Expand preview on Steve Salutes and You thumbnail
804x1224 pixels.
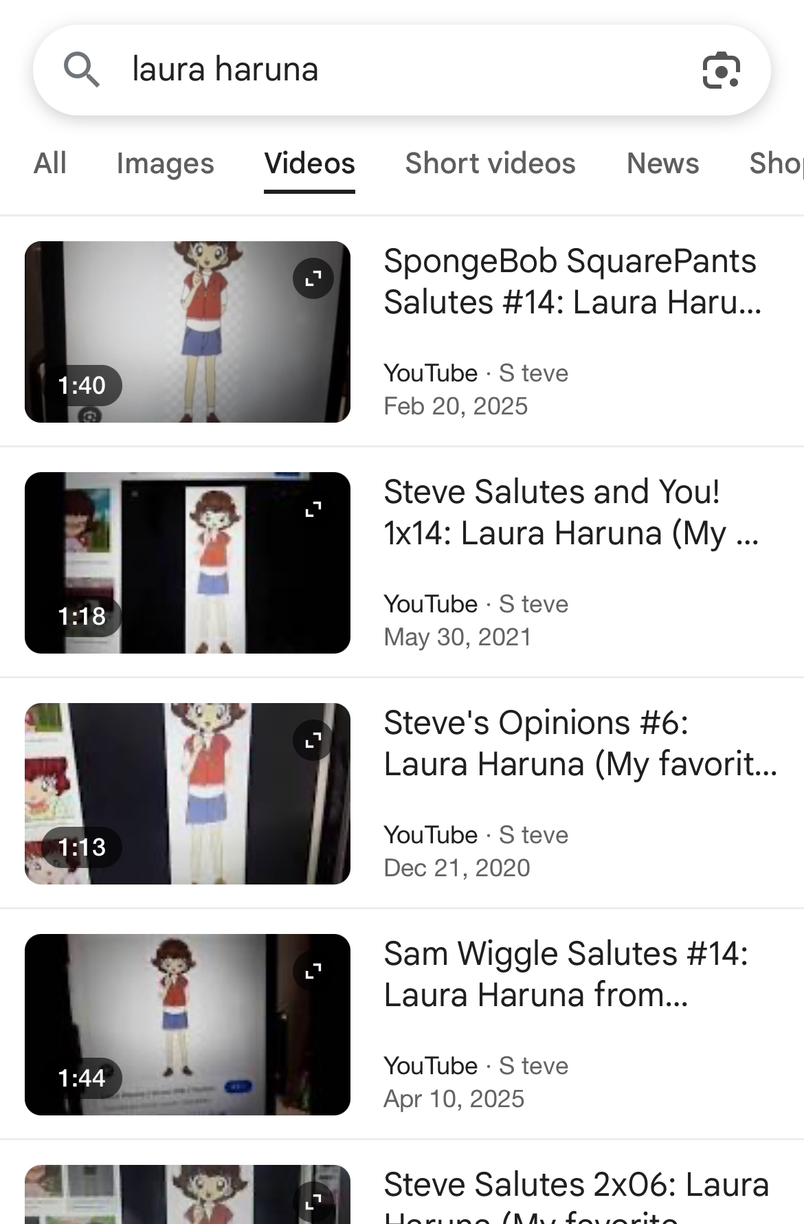(x=313, y=509)
